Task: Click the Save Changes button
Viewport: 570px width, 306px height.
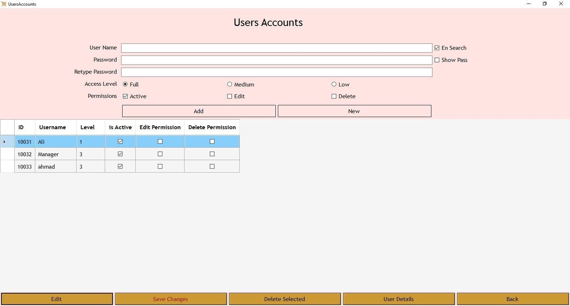Action: [171, 299]
